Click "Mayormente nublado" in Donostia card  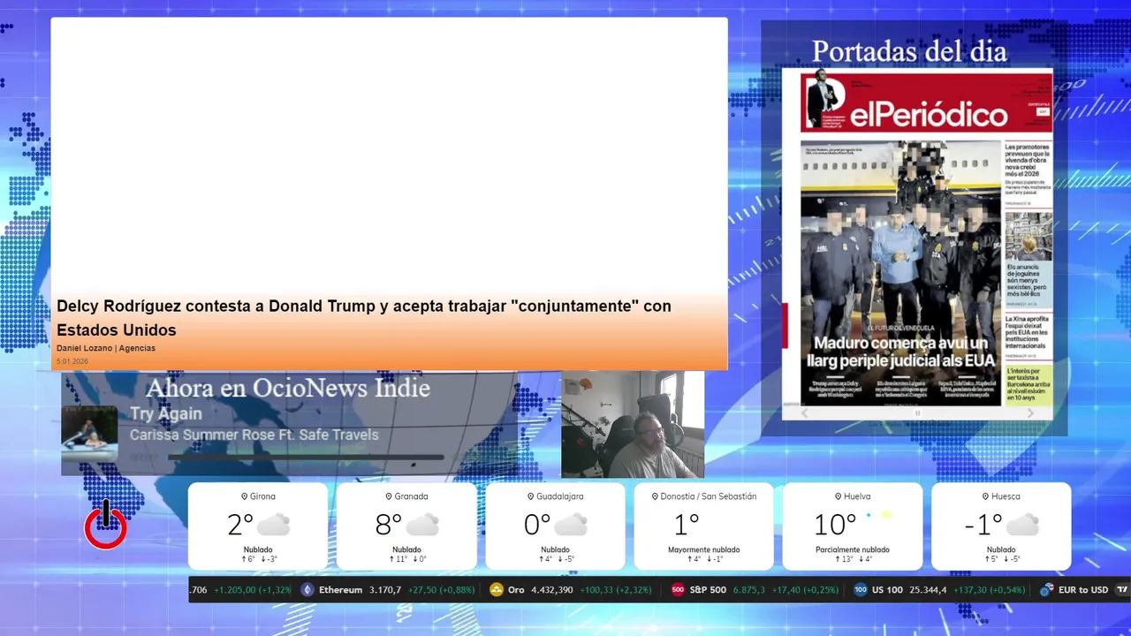tap(704, 549)
